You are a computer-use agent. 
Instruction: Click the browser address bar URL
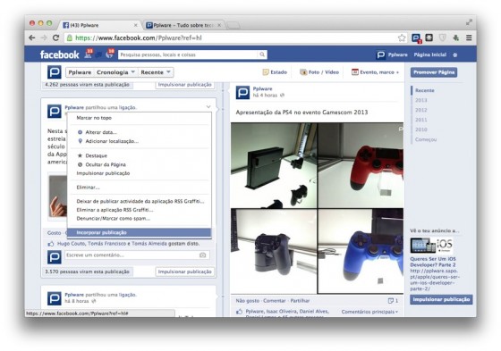click(139, 38)
